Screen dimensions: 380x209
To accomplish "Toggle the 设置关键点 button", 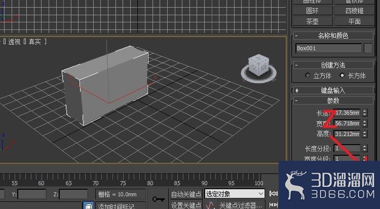I will click(186, 205).
